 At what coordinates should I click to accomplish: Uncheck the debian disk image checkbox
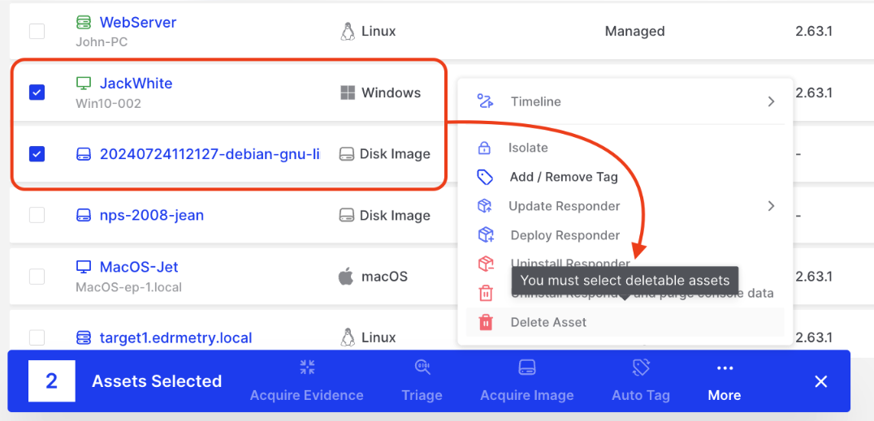37,153
